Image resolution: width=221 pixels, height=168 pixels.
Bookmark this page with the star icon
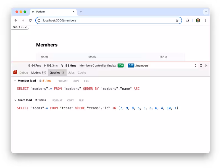pyautogui.click(x=177, y=20)
